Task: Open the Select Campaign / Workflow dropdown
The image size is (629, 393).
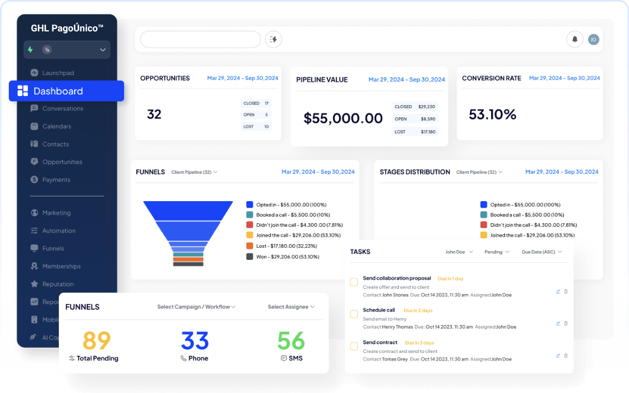Action: pos(196,307)
